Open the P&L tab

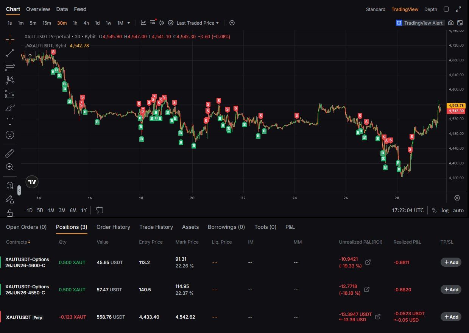coord(290,227)
